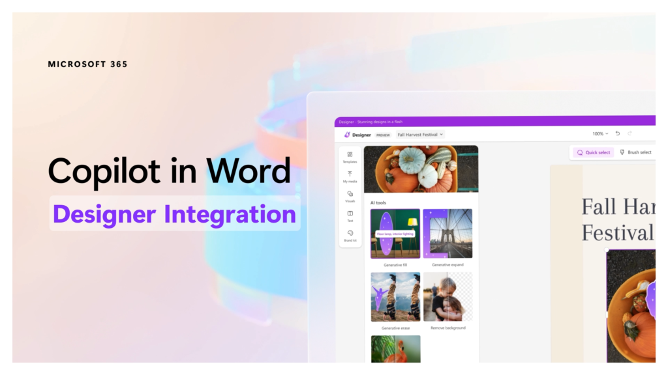Image resolution: width=668 pixels, height=375 pixels.
Task: Open the 100% zoom dropdown
Action: [600, 133]
